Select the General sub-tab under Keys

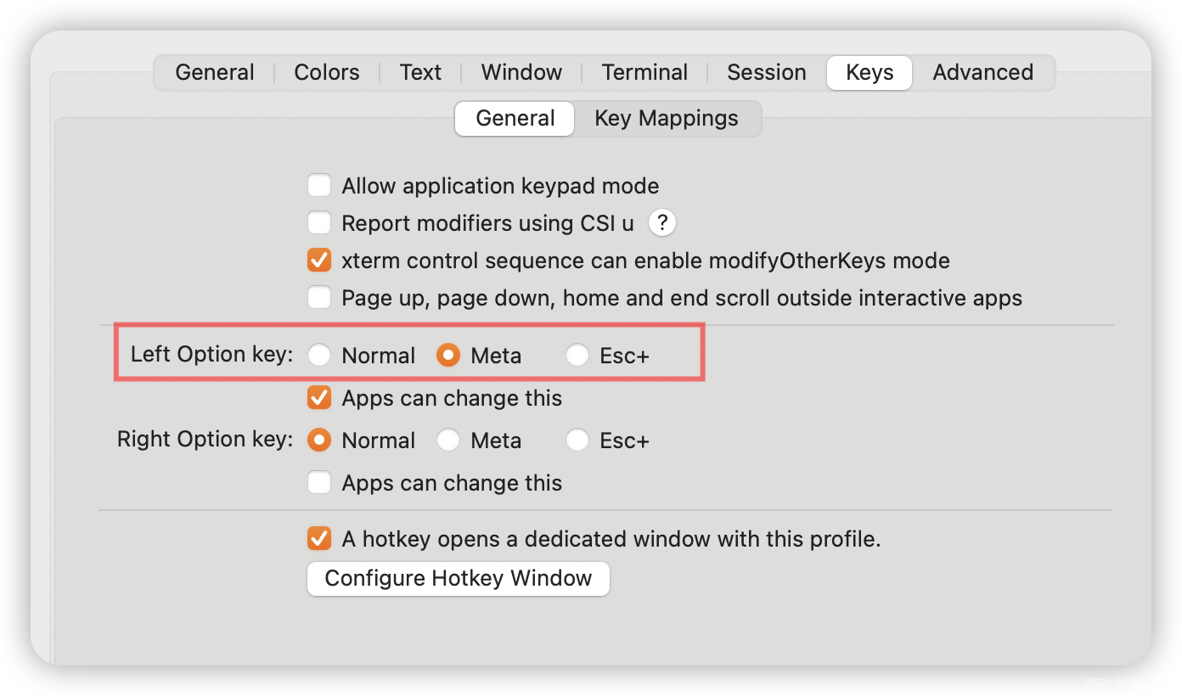click(x=514, y=118)
